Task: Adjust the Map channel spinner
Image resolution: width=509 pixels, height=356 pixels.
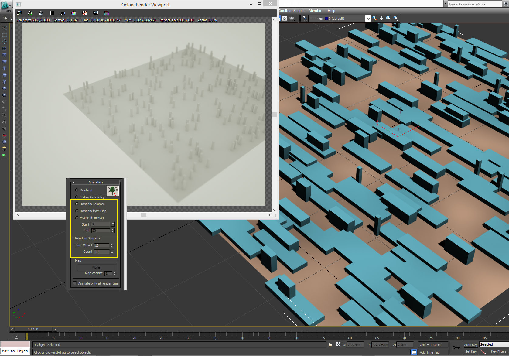Action: [114, 273]
